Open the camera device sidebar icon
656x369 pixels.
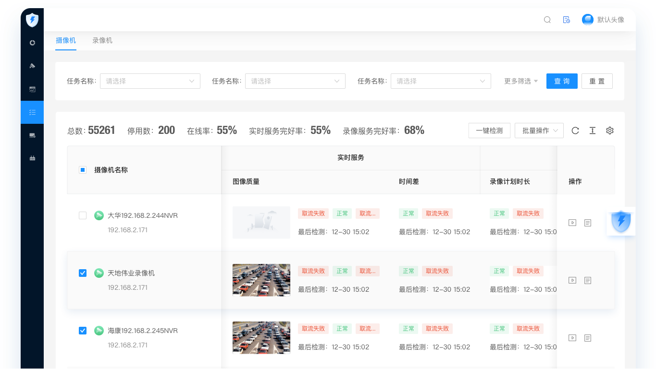(32, 66)
